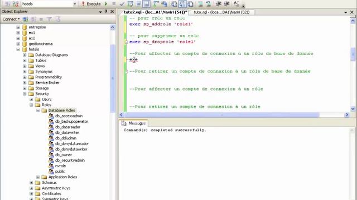Select Results to File output mode
This screenshot has width=357, height=200.
point(191,4)
